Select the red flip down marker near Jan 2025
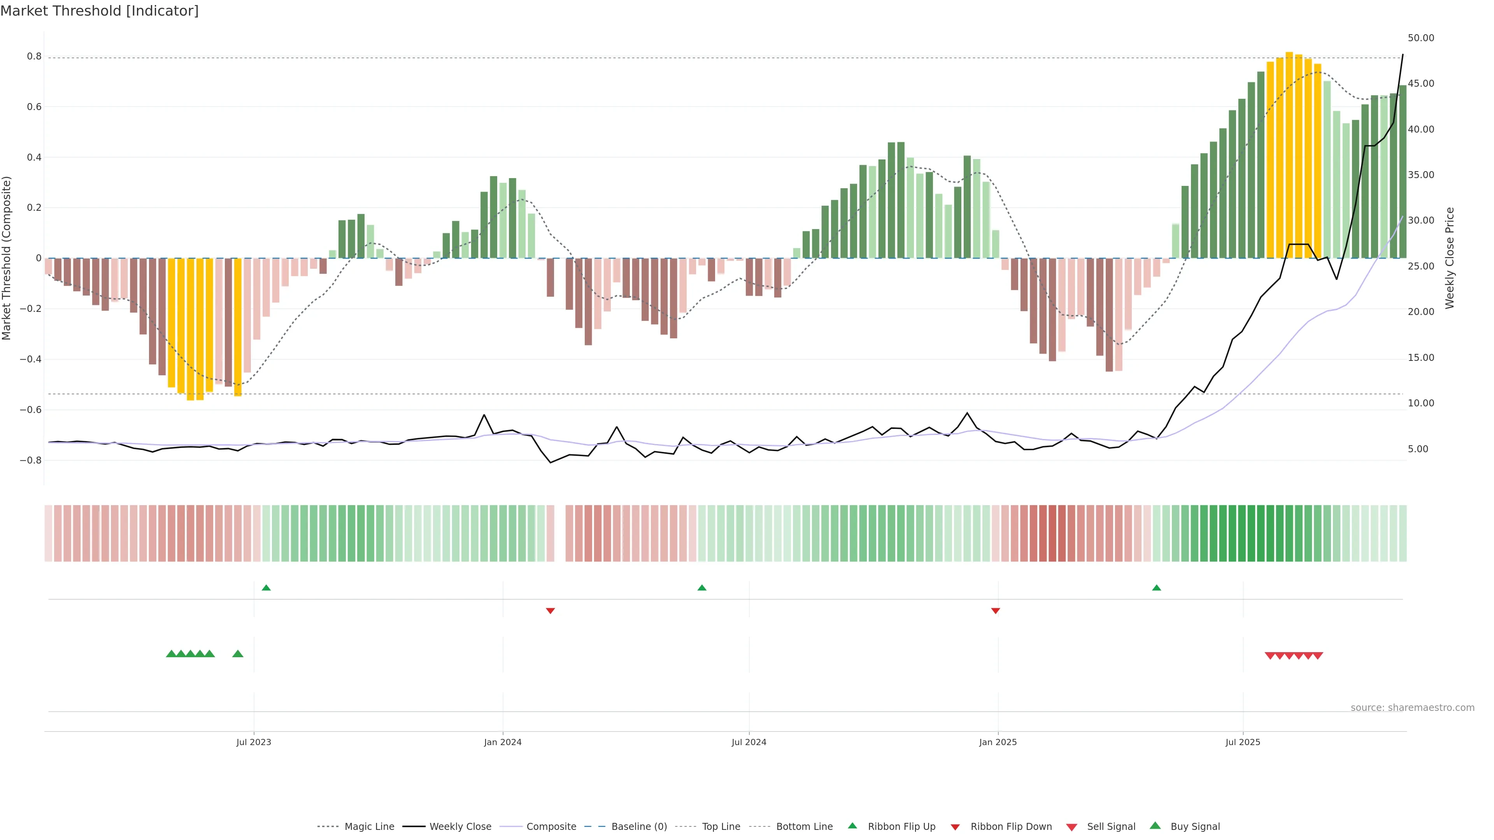This screenshot has width=1494, height=840. tap(995, 611)
